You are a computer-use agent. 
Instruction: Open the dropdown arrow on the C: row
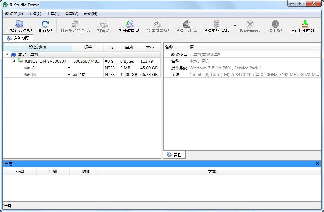[x=69, y=68]
